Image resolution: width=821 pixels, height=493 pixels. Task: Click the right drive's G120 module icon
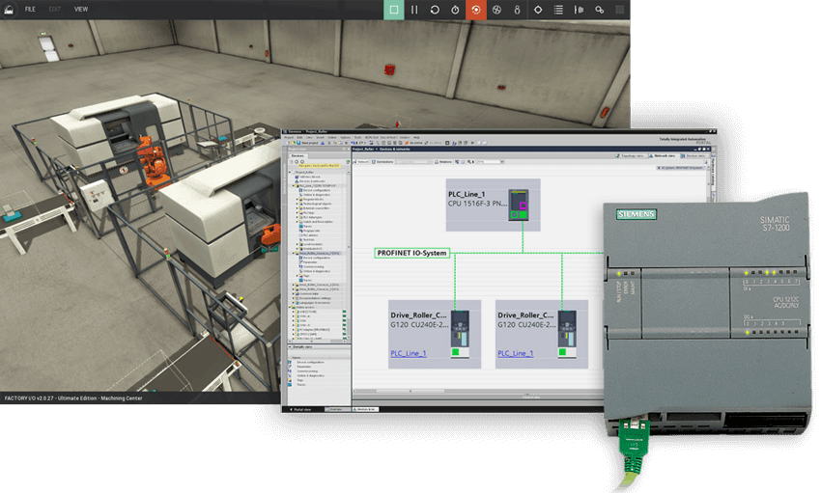[x=567, y=335]
